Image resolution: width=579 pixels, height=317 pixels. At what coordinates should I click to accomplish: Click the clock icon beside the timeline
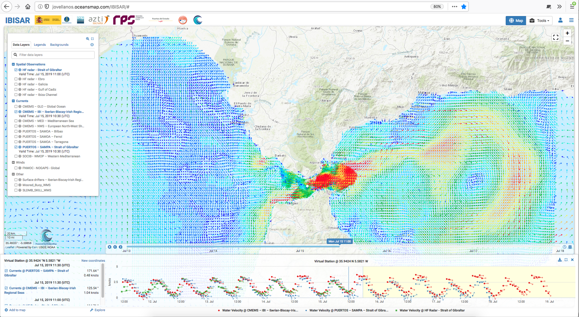pyautogui.click(x=565, y=247)
